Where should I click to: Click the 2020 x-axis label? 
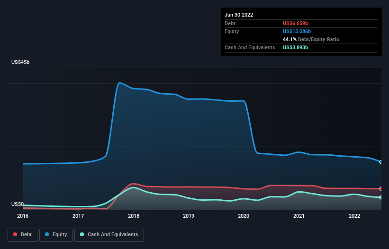(244, 216)
